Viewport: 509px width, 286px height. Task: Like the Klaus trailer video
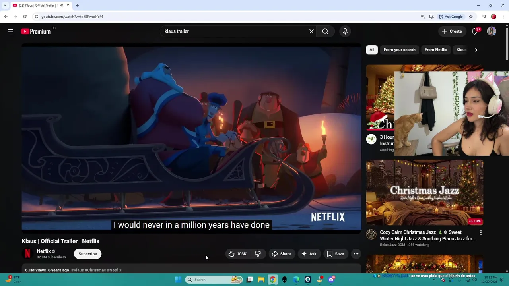point(238,254)
